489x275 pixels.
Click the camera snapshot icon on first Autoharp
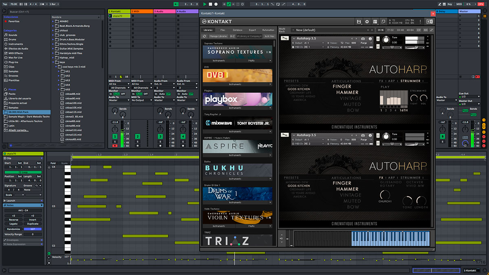[x=363, y=39]
